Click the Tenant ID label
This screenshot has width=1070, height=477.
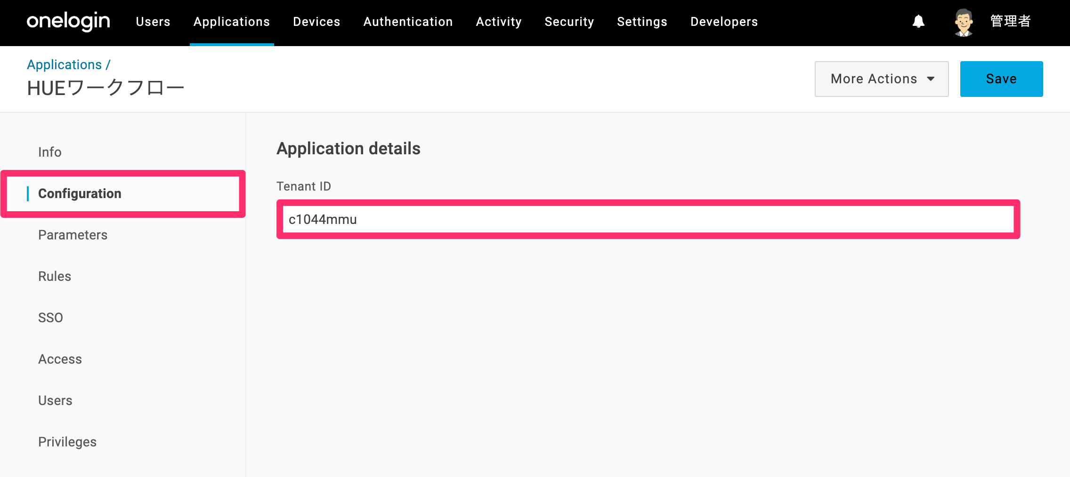tap(304, 186)
